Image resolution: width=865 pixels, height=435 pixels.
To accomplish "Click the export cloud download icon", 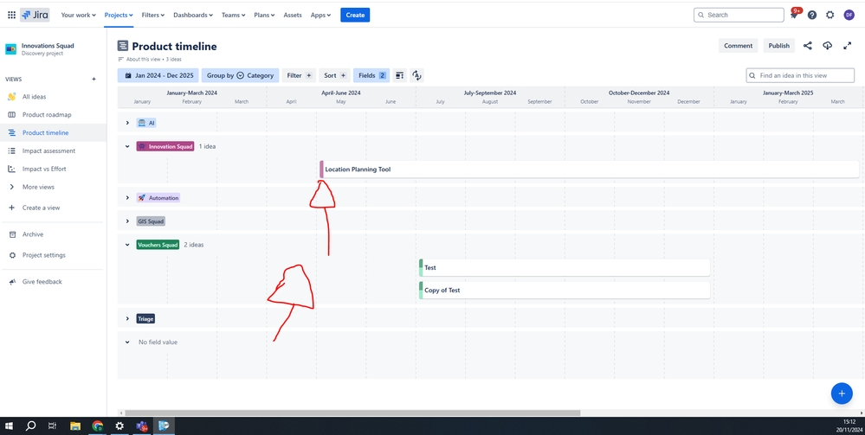I will tap(828, 46).
